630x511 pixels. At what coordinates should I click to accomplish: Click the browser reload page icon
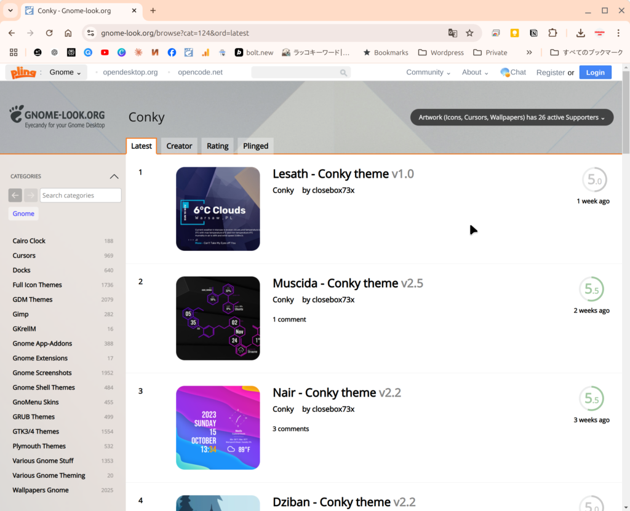point(49,33)
